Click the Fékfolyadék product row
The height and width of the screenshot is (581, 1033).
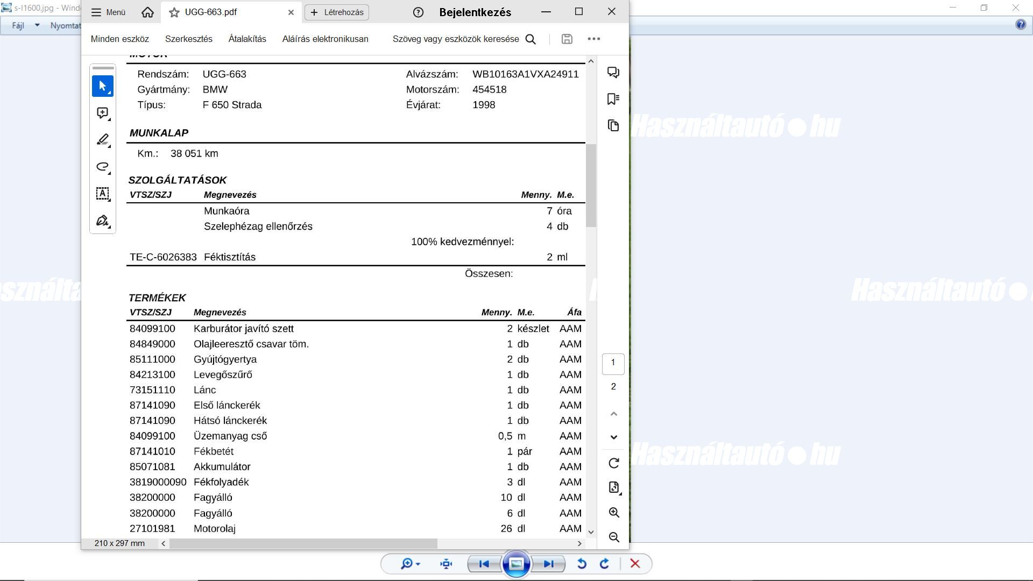(x=356, y=483)
